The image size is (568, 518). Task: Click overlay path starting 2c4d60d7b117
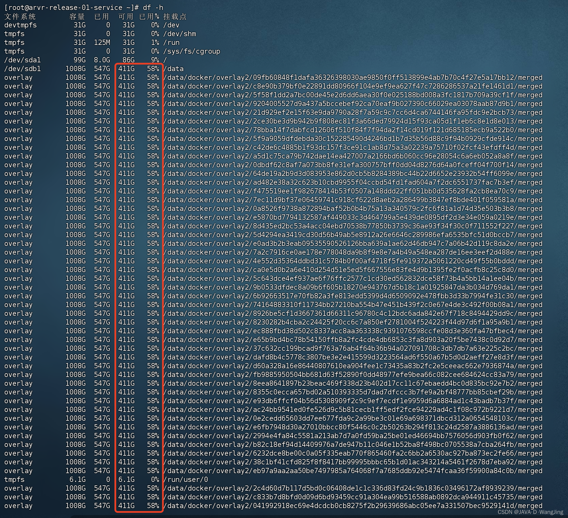click(x=353, y=488)
